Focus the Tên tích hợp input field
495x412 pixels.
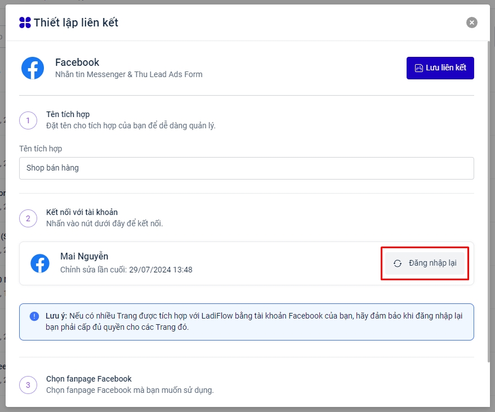(x=246, y=168)
